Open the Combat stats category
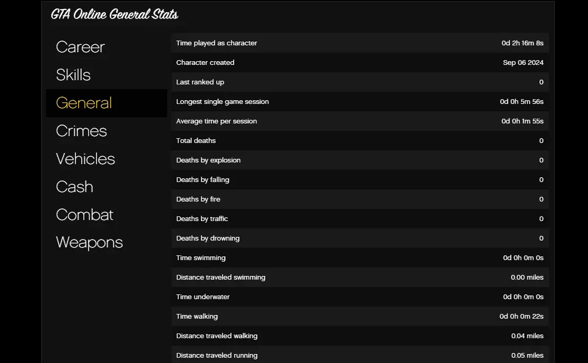The image size is (588, 363). (x=84, y=215)
